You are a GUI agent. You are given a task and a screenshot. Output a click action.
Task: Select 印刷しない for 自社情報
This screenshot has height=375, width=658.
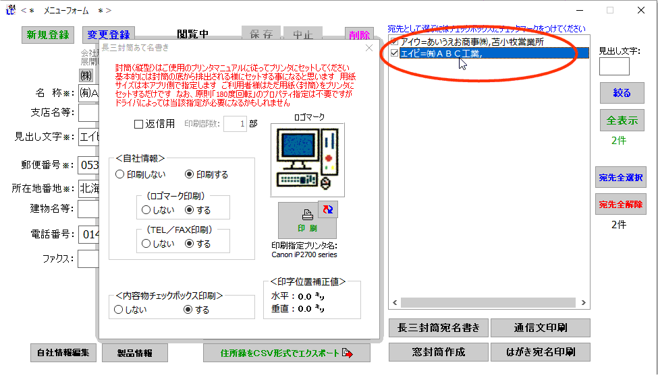(x=120, y=174)
